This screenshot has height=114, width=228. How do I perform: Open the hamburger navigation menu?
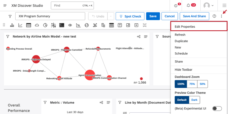tap(5, 6)
